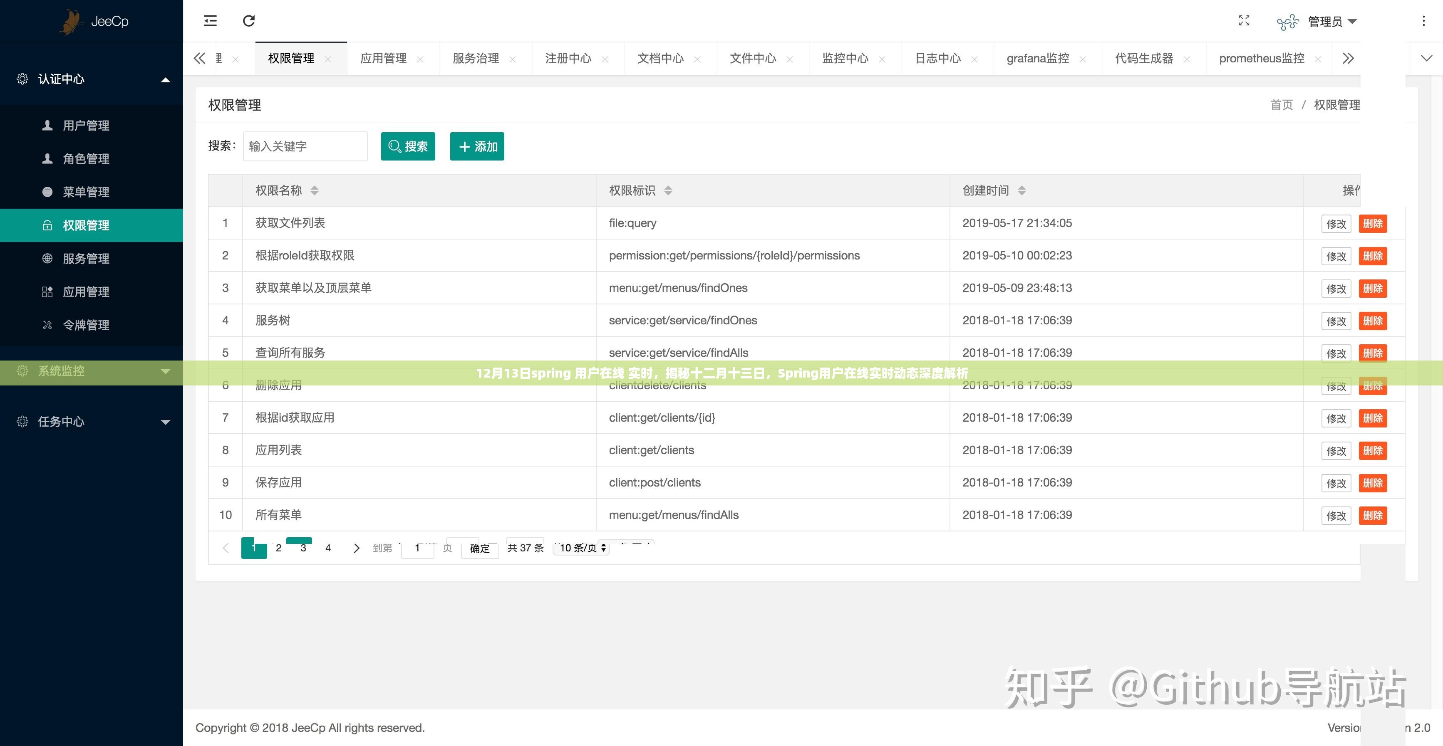The image size is (1443, 746).
Task: Click 修改 for 保存应用 row
Action: [1336, 484]
